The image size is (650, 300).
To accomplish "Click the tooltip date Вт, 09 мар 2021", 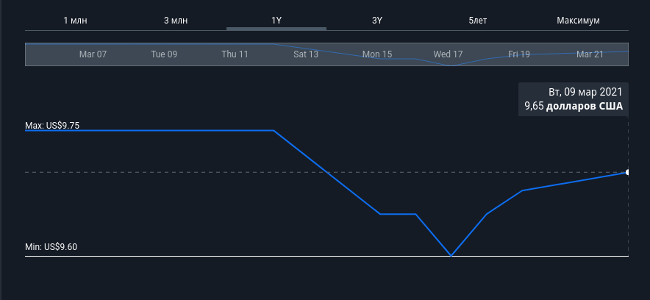I will click(585, 92).
